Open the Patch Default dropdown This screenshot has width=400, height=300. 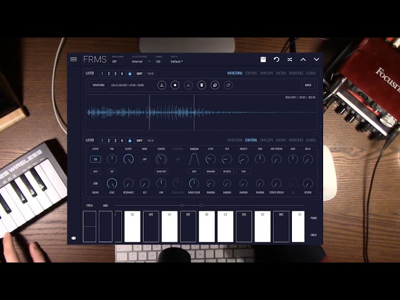click(177, 61)
